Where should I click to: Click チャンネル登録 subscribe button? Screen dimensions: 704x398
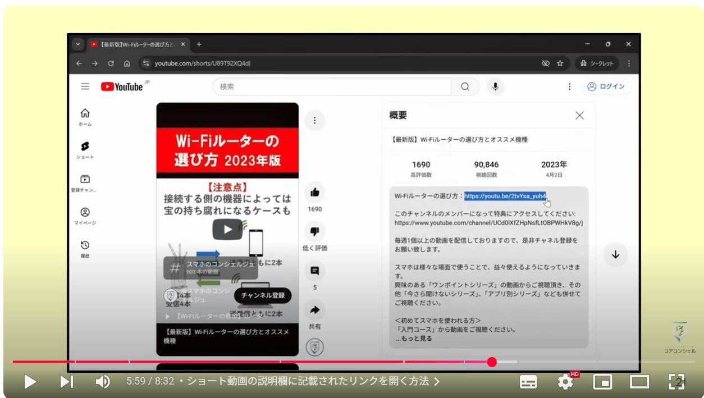[263, 295]
